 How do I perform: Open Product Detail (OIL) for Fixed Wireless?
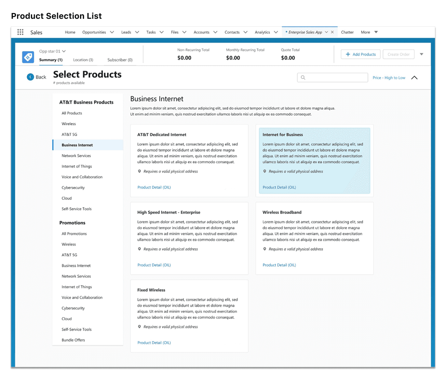(154, 342)
